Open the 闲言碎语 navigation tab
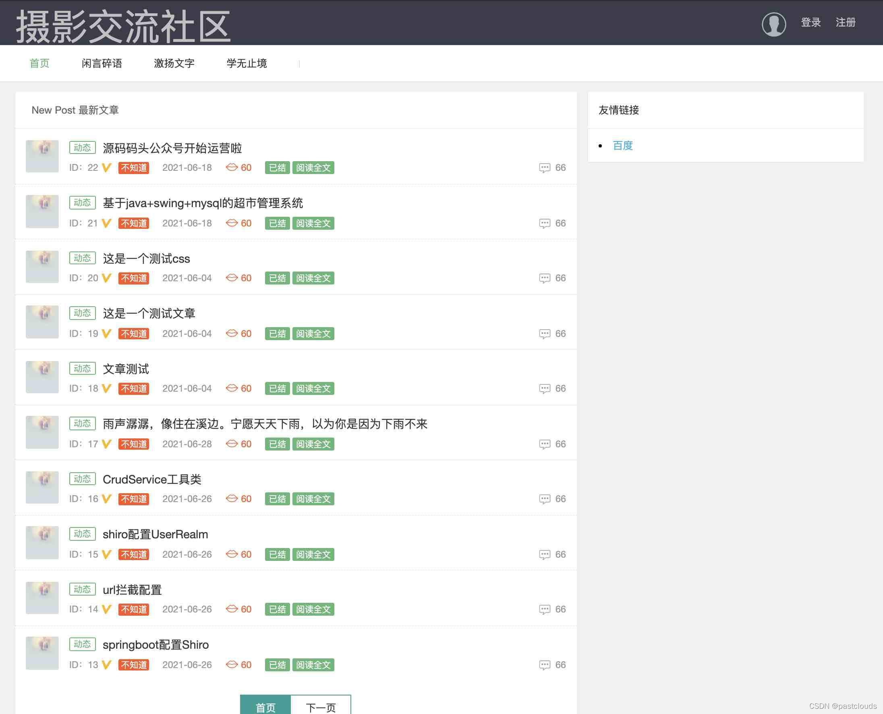This screenshot has height=714, width=883. pyautogui.click(x=102, y=63)
